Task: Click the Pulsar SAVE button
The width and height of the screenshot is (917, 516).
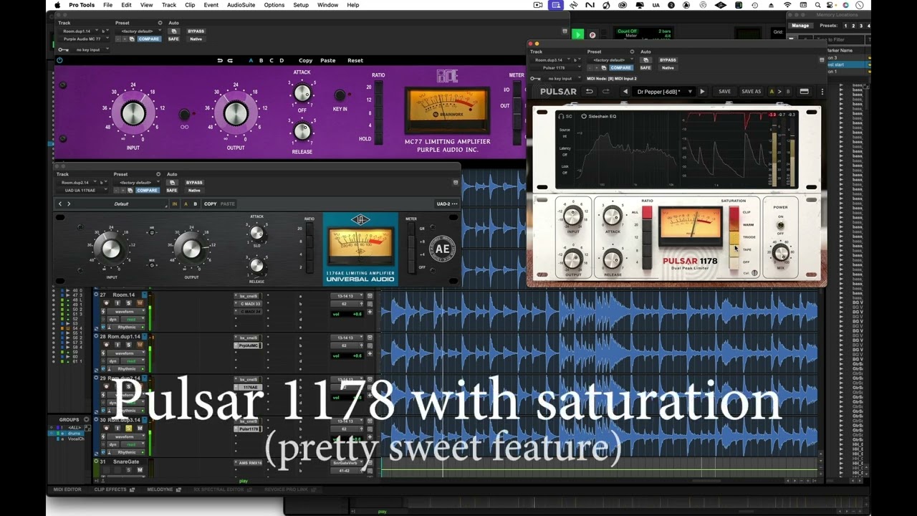Action: [x=724, y=92]
